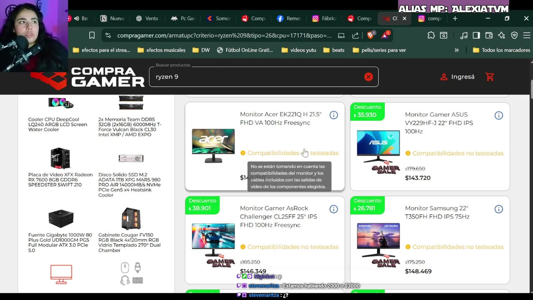Screen dimensions: 533x300
Task: Open the shopping cart
Action: coord(490,77)
